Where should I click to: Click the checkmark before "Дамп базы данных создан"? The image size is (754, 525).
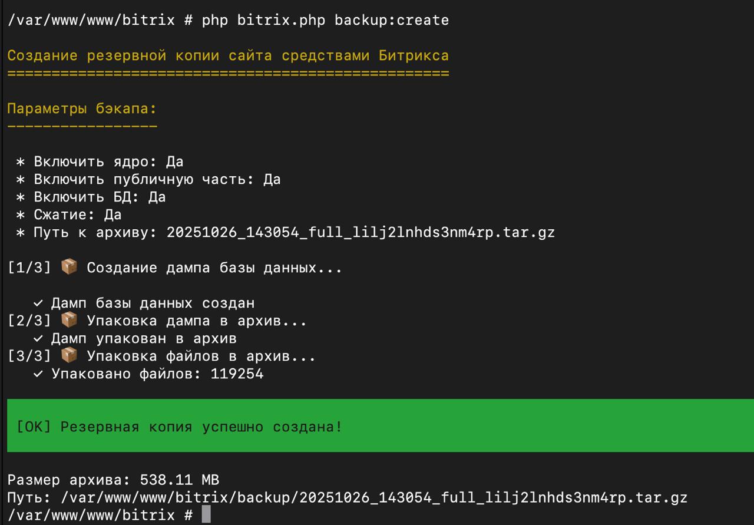[38, 303]
